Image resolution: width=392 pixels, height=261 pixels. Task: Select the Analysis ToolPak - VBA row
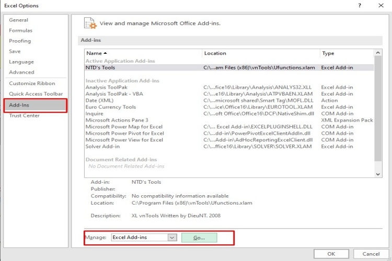229,94
